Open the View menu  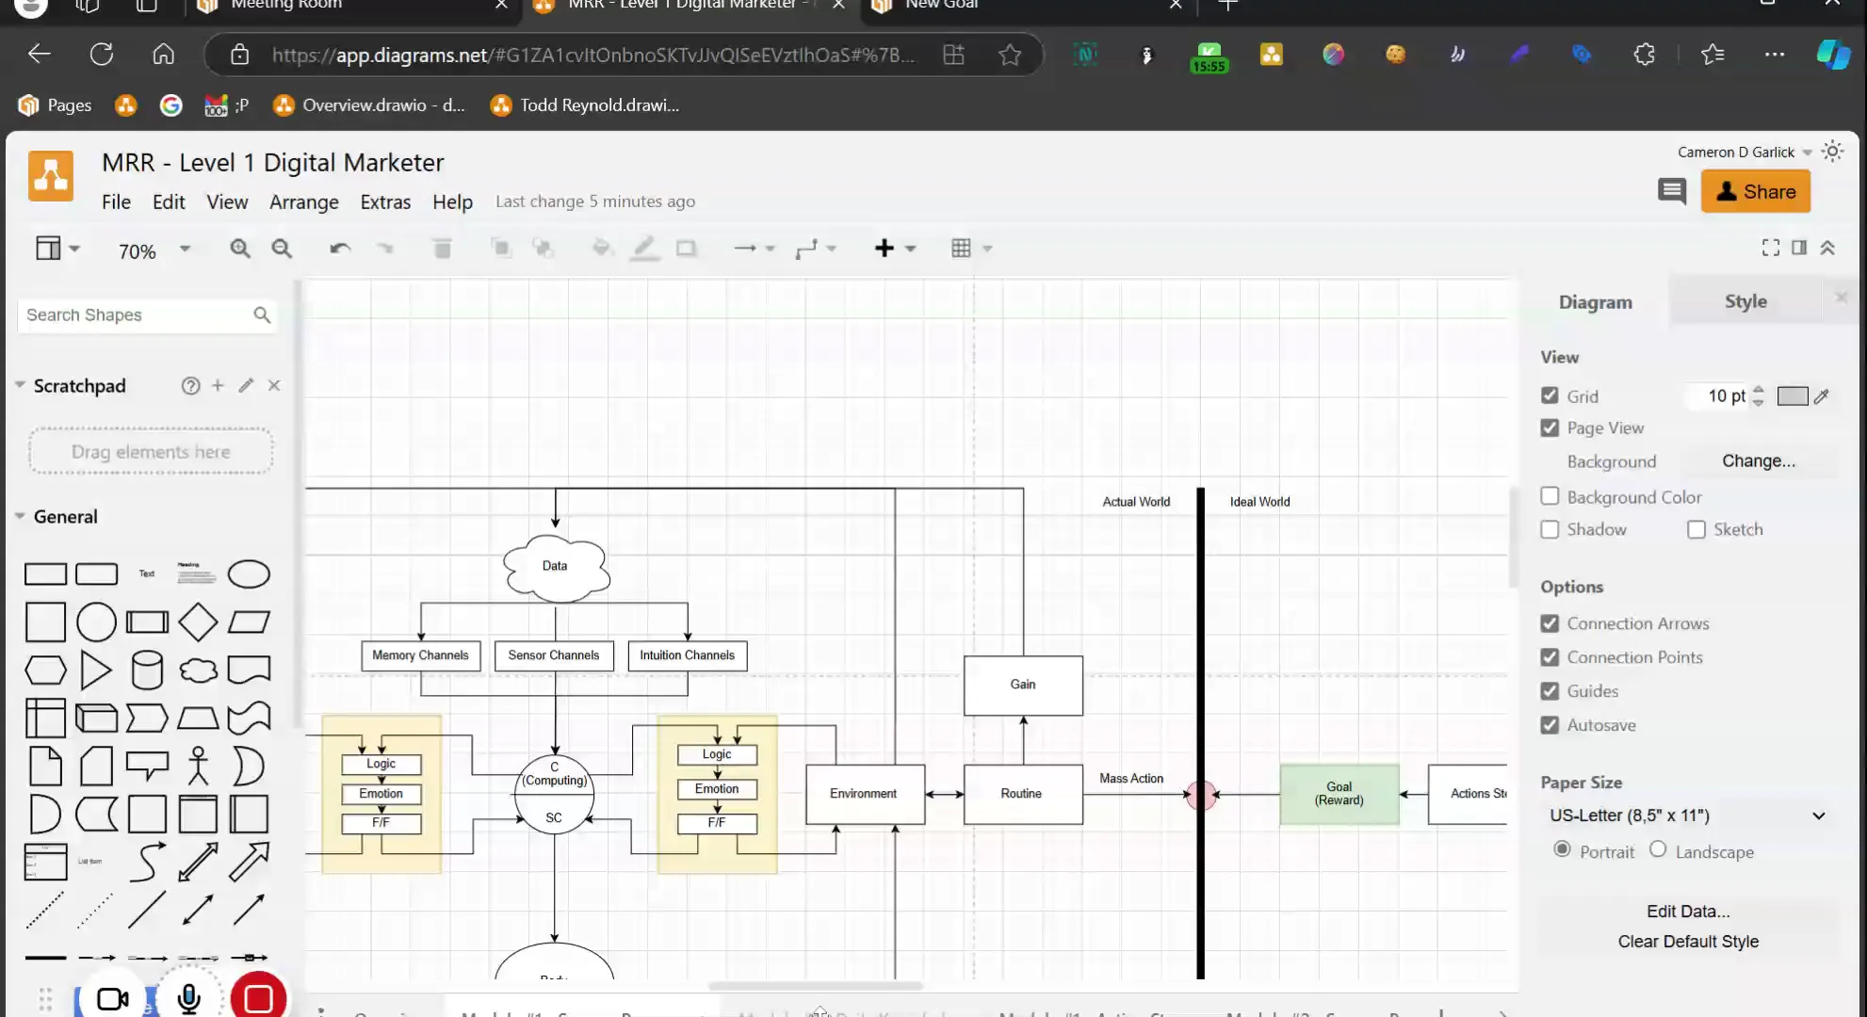(x=227, y=202)
